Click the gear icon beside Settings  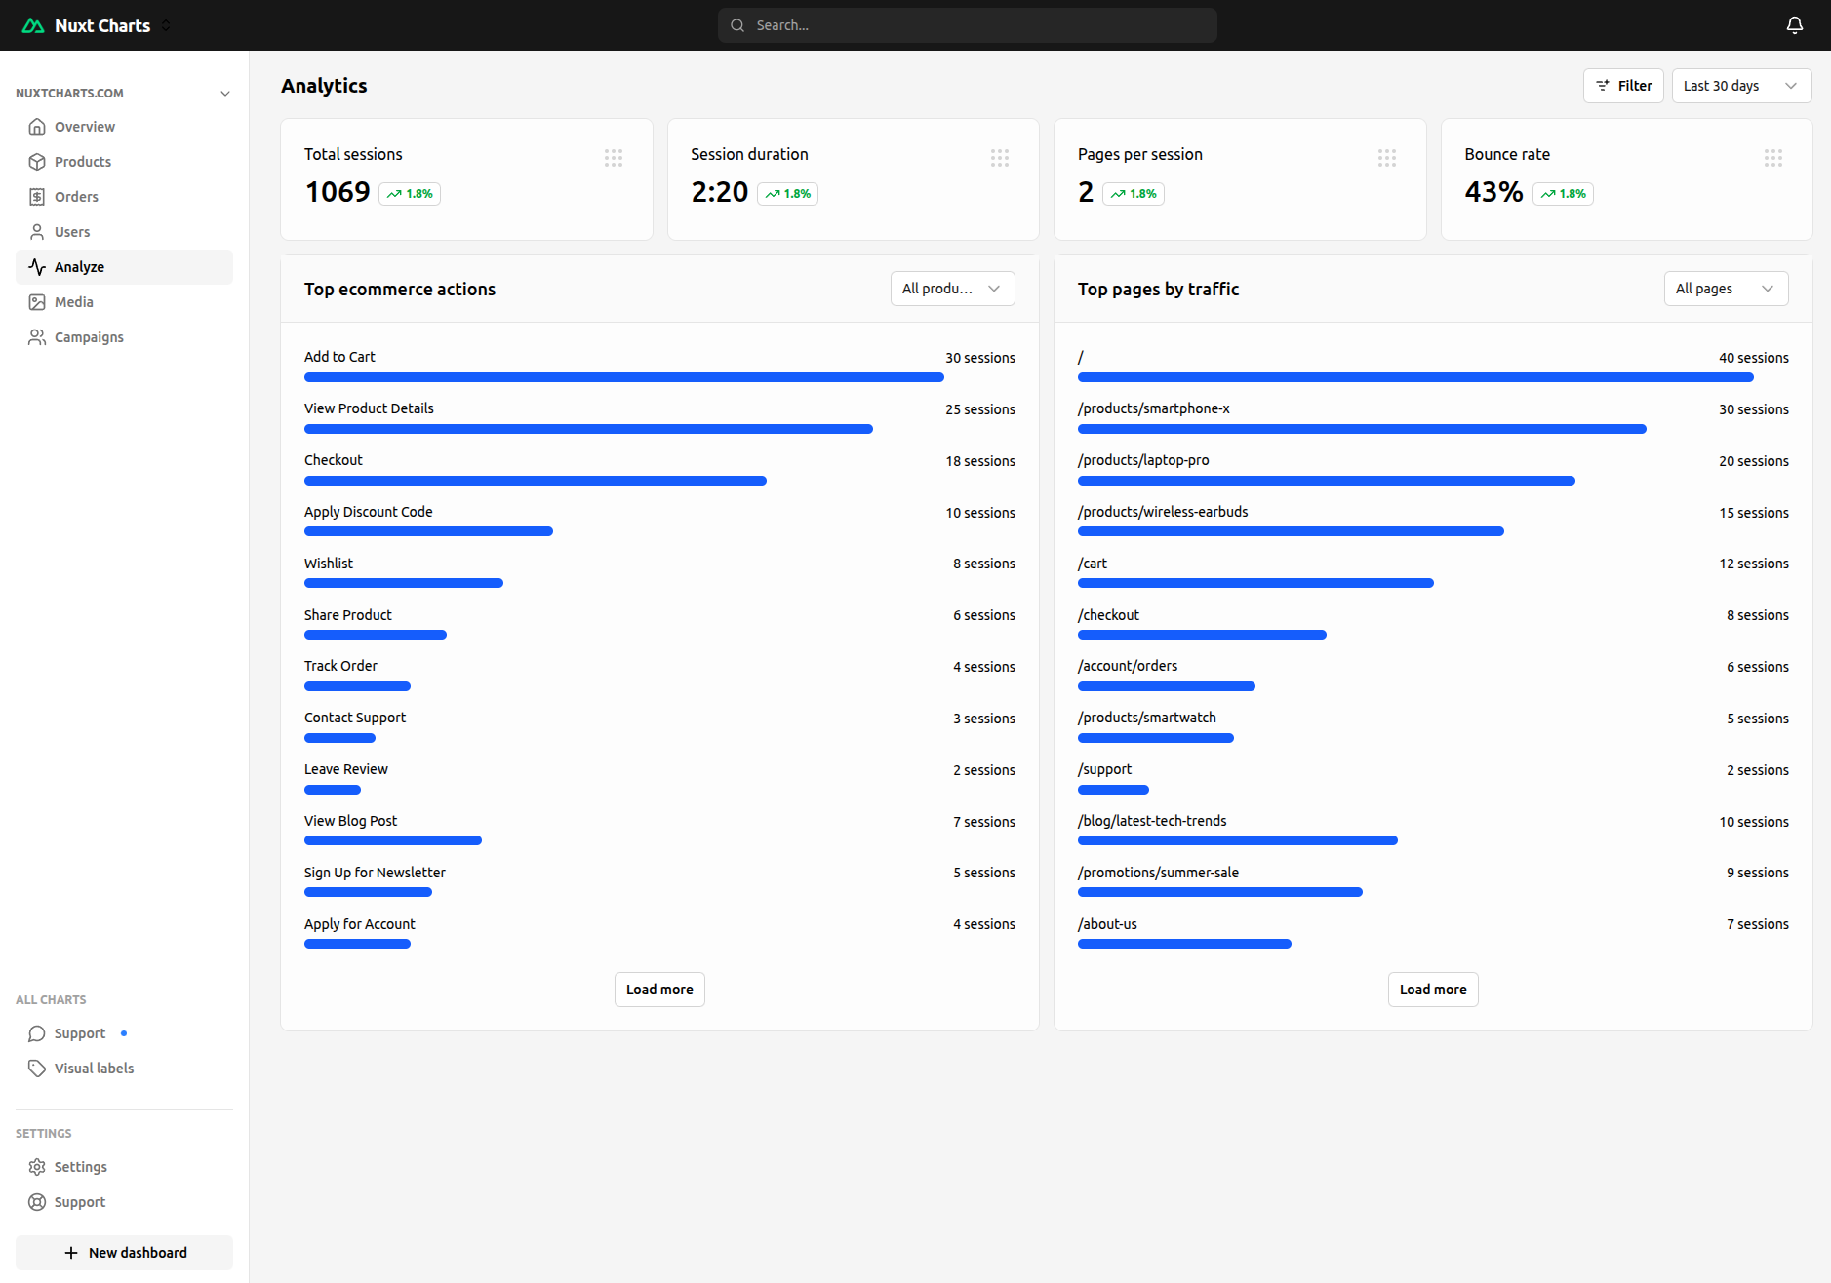click(x=37, y=1167)
